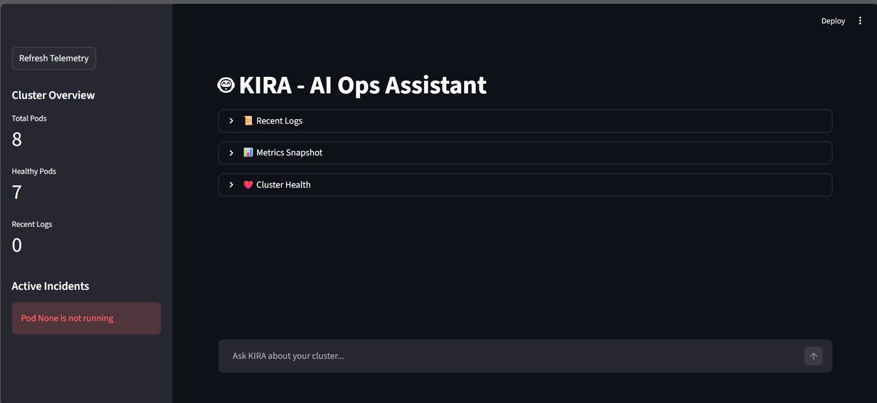The width and height of the screenshot is (877, 403).
Task: Click the scroll icon beside Recent Logs
Action: click(248, 121)
